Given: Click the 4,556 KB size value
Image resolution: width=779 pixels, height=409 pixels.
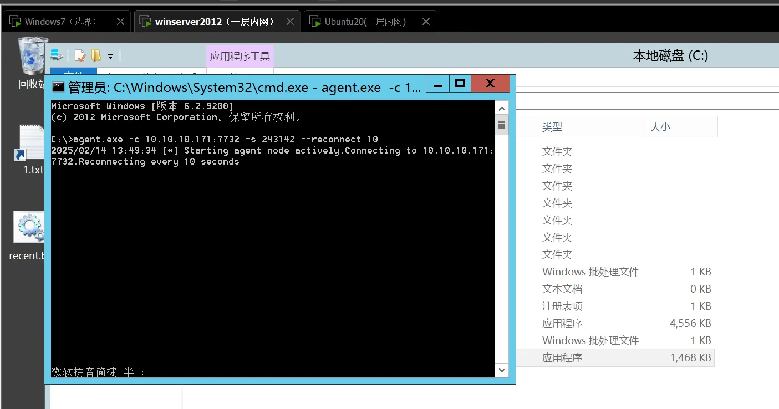Looking at the screenshot, I should coord(691,323).
